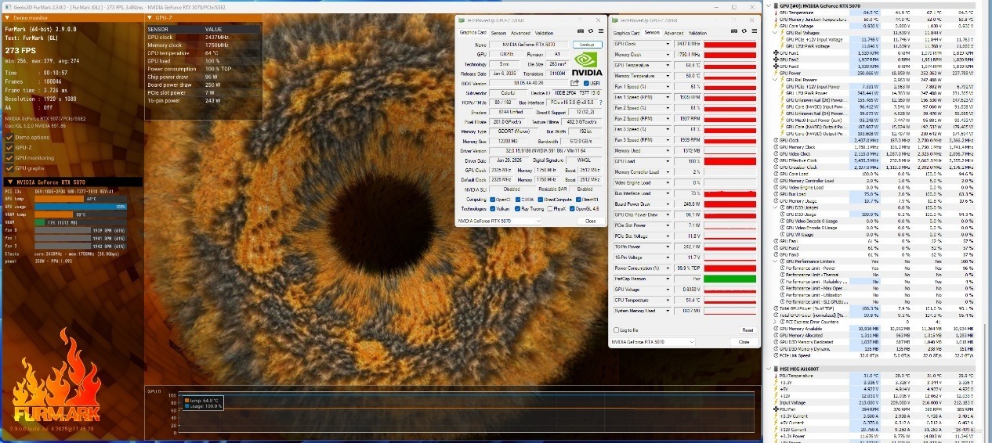Toggle GPU-Z checkbox in FurMark panel
992x443 pixels.
(9, 147)
